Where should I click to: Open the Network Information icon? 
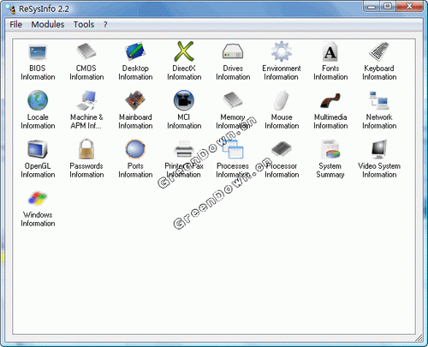click(x=379, y=100)
